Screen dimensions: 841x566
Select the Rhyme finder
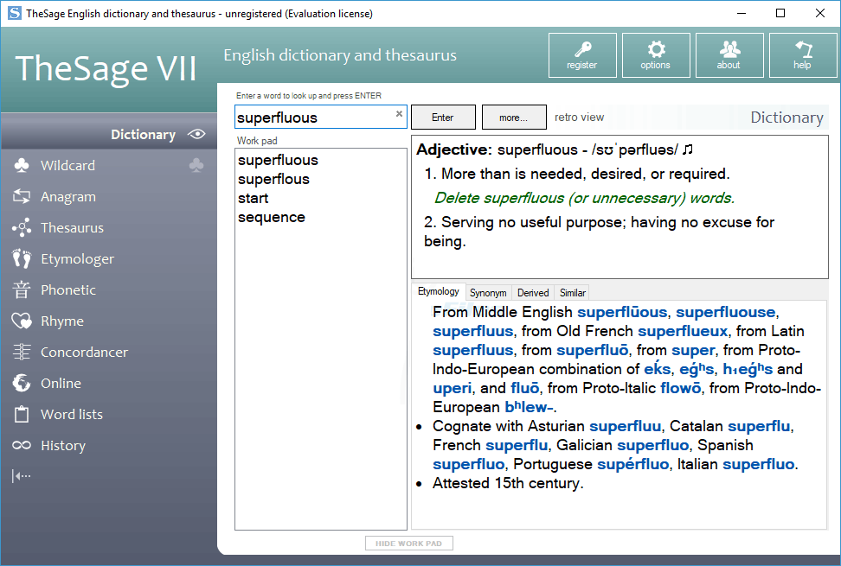[62, 321]
